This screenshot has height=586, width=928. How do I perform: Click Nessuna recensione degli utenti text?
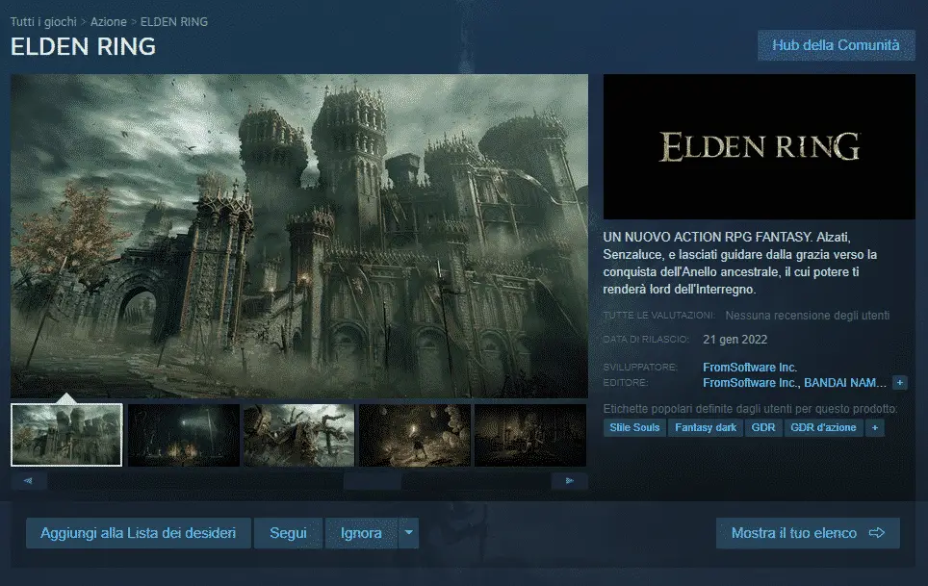[x=808, y=316]
